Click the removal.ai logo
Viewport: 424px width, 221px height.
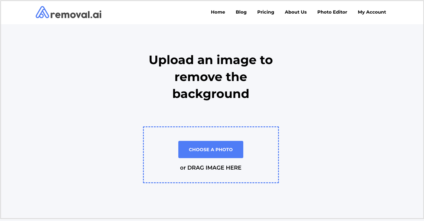[x=69, y=12]
